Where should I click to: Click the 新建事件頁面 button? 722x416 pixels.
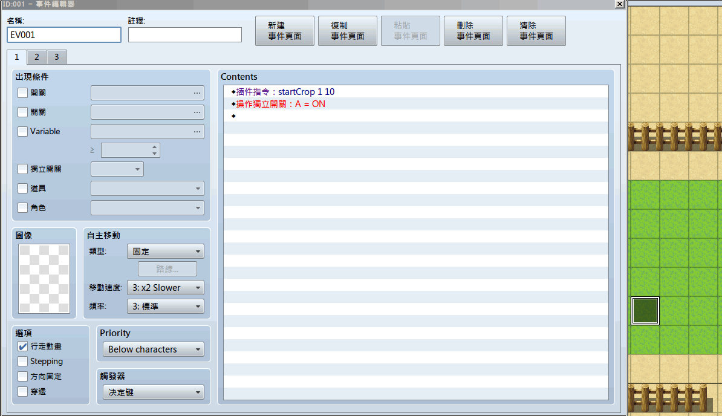click(x=285, y=31)
